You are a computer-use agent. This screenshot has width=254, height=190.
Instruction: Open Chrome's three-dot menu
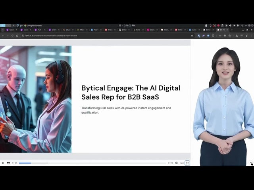pyautogui.click(x=251, y=36)
